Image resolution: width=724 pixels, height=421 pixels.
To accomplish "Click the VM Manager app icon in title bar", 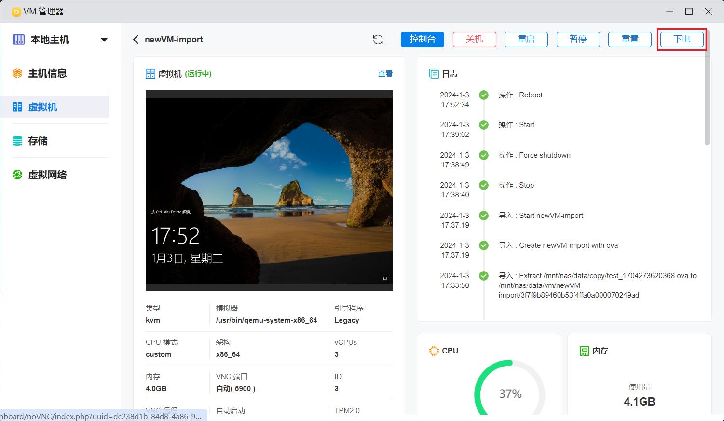I will pyautogui.click(x=16, y=12).
